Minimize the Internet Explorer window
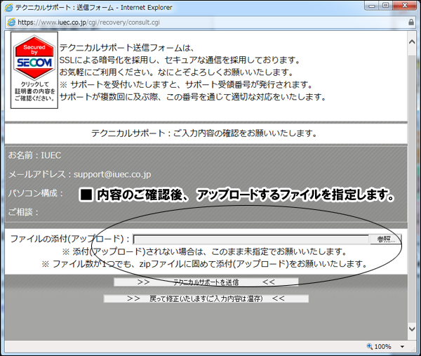Viewport: 421px width, 356px height. click(x=372, y=6)
